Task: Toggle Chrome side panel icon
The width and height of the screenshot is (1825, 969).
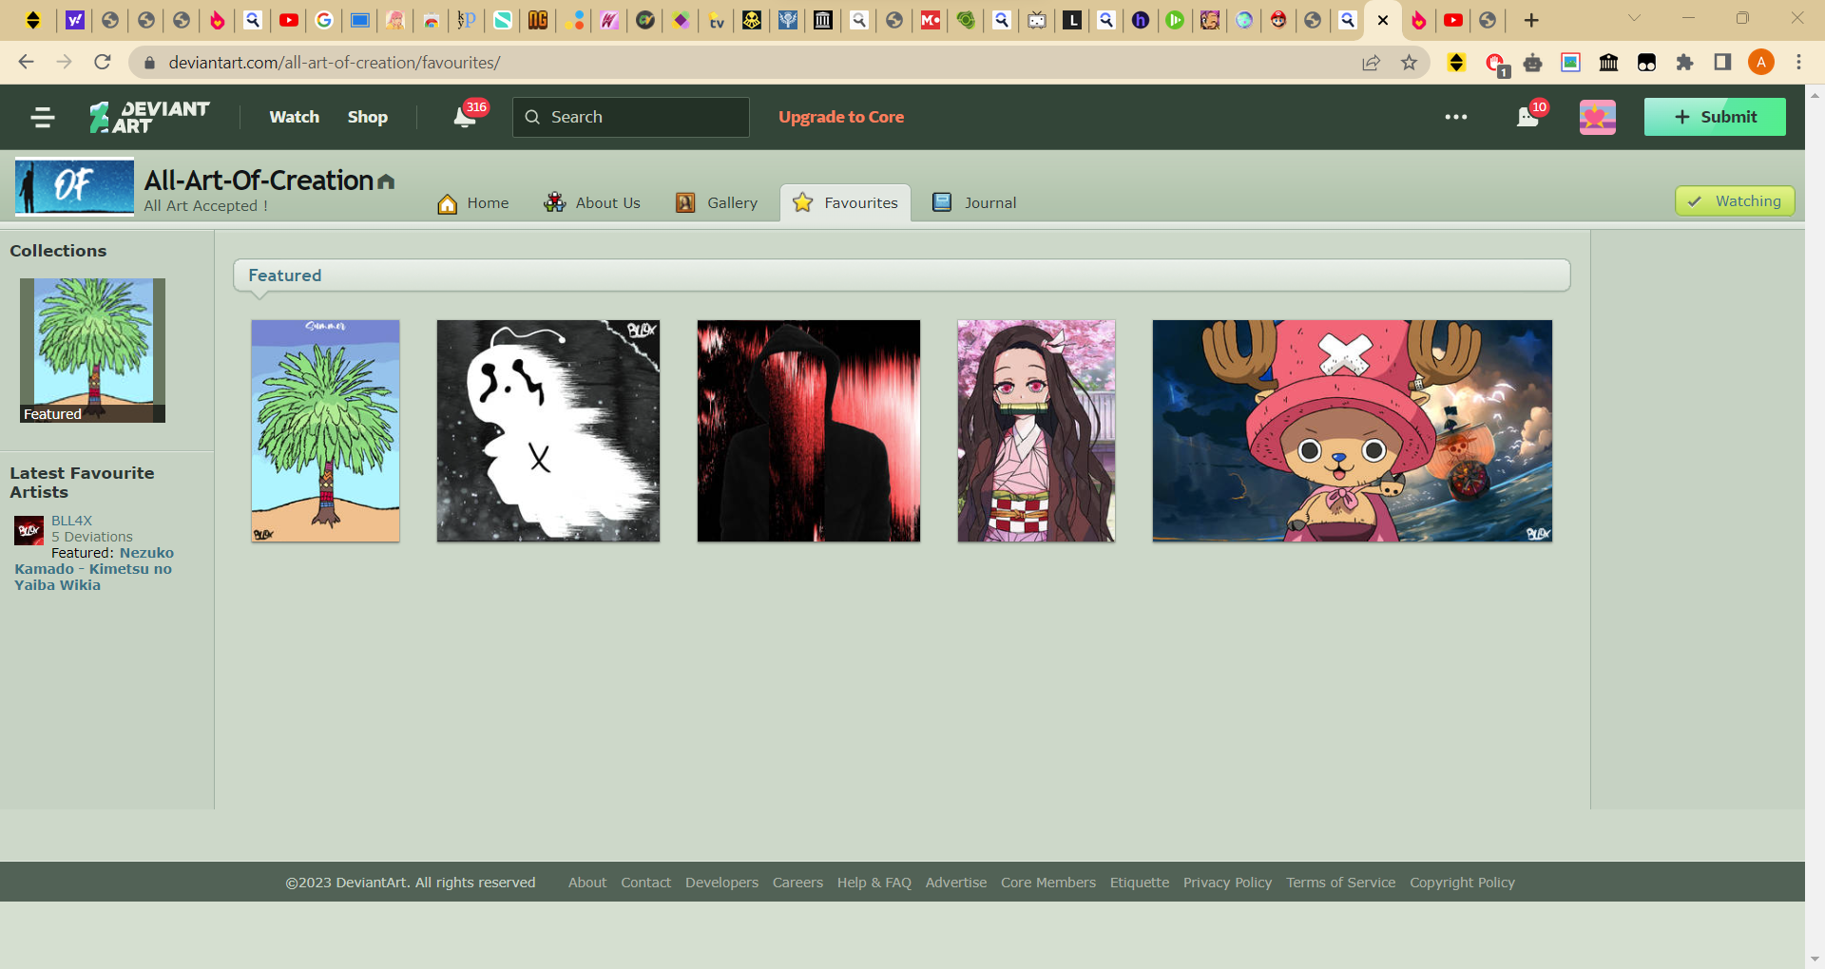Action: [x=1722, y=63]
